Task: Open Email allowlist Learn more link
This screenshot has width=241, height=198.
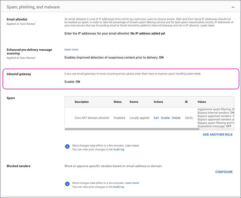Action: (x=207, y=25)
